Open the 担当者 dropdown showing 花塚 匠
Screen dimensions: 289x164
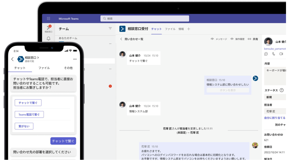tap(275, 111)
